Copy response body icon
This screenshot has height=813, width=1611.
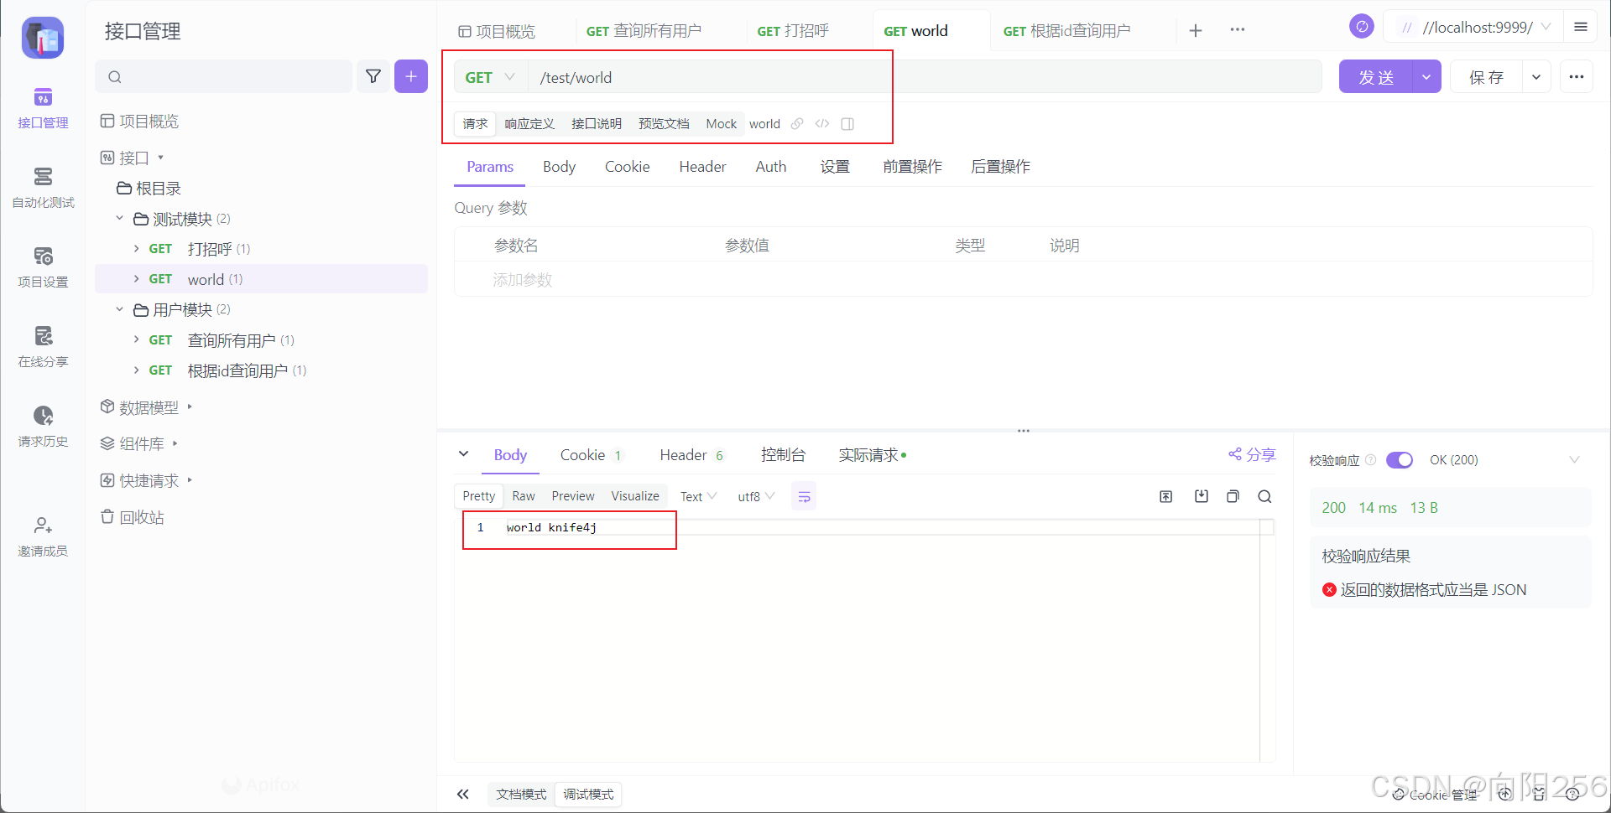click(x=1233, y=497)
